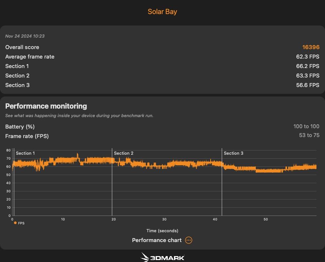Click the Performance monitoring heading
325x262 pixels.
(46, 106)
